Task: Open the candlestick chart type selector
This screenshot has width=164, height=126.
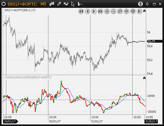Action: 52,4
